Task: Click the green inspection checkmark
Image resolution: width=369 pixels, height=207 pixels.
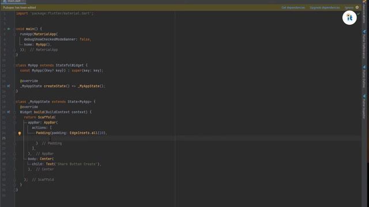Action: (x=358, y=14)
